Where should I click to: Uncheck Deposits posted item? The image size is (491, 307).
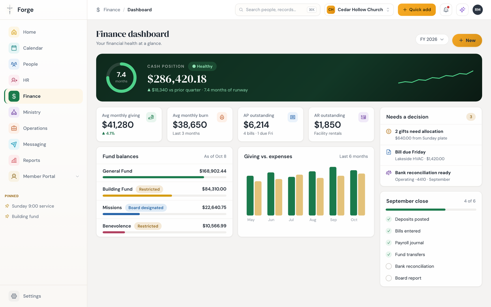coord(389,219)
